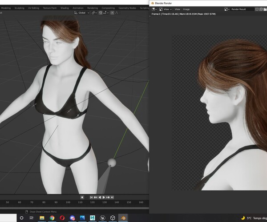
Task: Jump to the previous keyframe
Action: pos(96,197)
